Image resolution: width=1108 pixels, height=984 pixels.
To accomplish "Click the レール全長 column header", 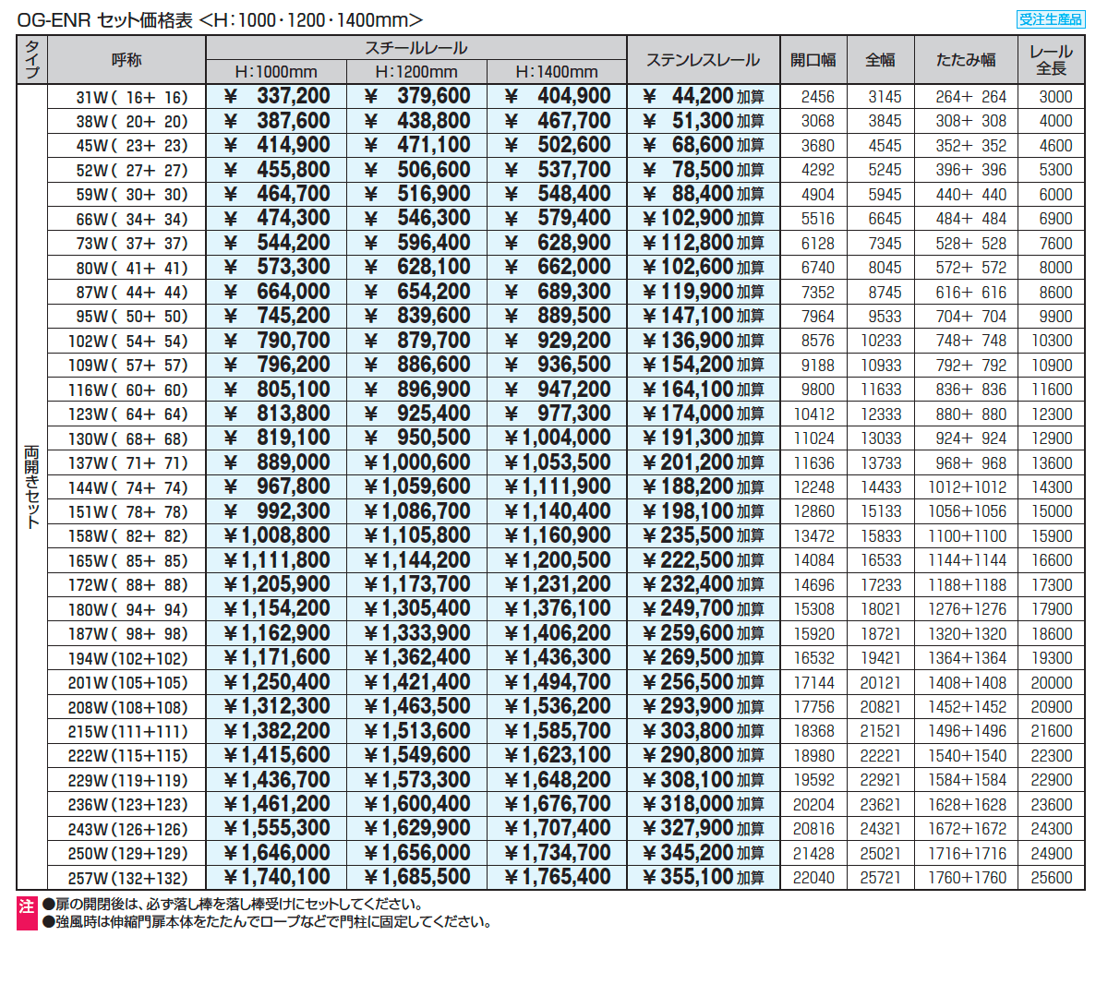I will pyautogui.click(x=1051, y=60).
